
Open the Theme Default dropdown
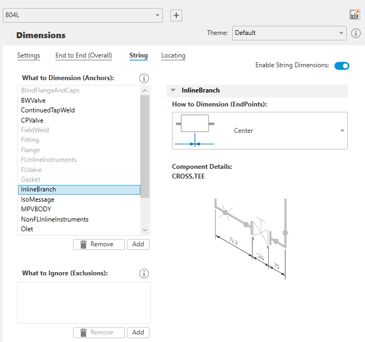point(289,33)
